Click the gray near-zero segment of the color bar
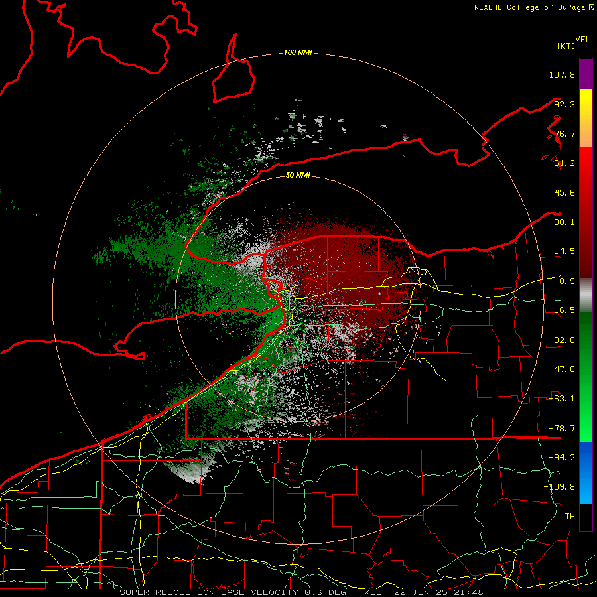 tap(586, 295)
